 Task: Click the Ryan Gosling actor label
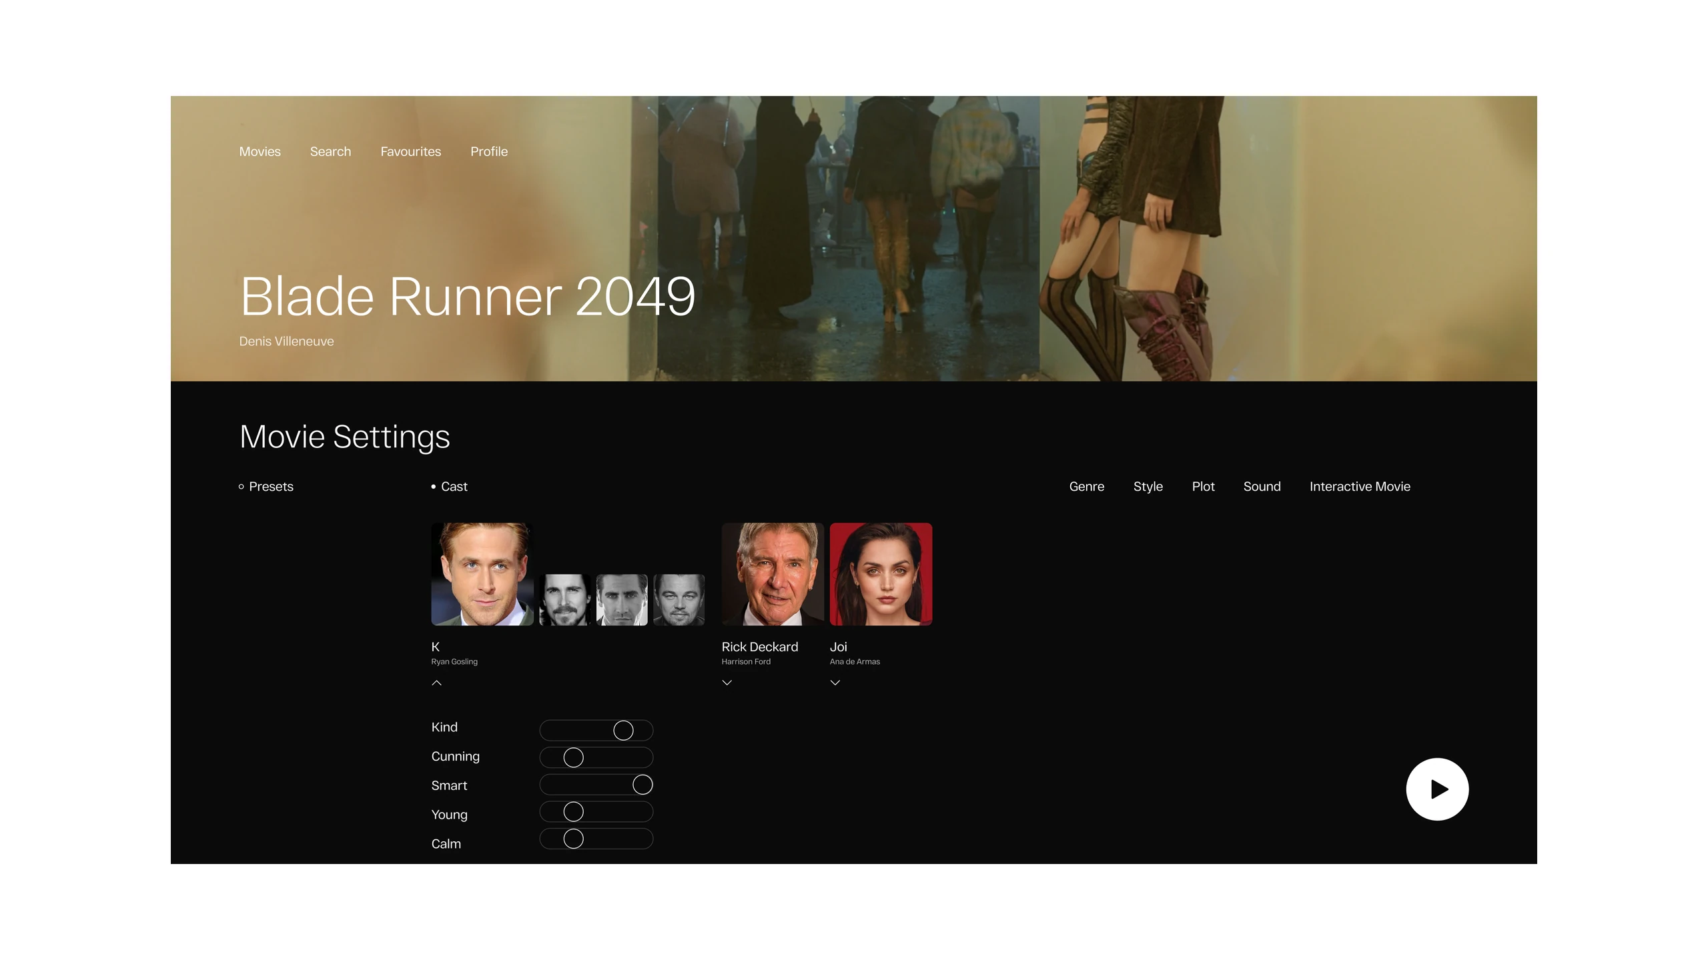click(x=454, y=661)
